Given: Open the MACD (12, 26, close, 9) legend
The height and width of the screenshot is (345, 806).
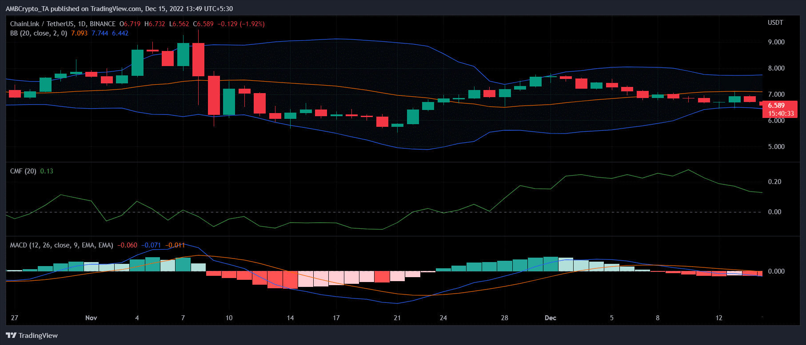Looking at the screenshot, I should (x=61, y=245).
